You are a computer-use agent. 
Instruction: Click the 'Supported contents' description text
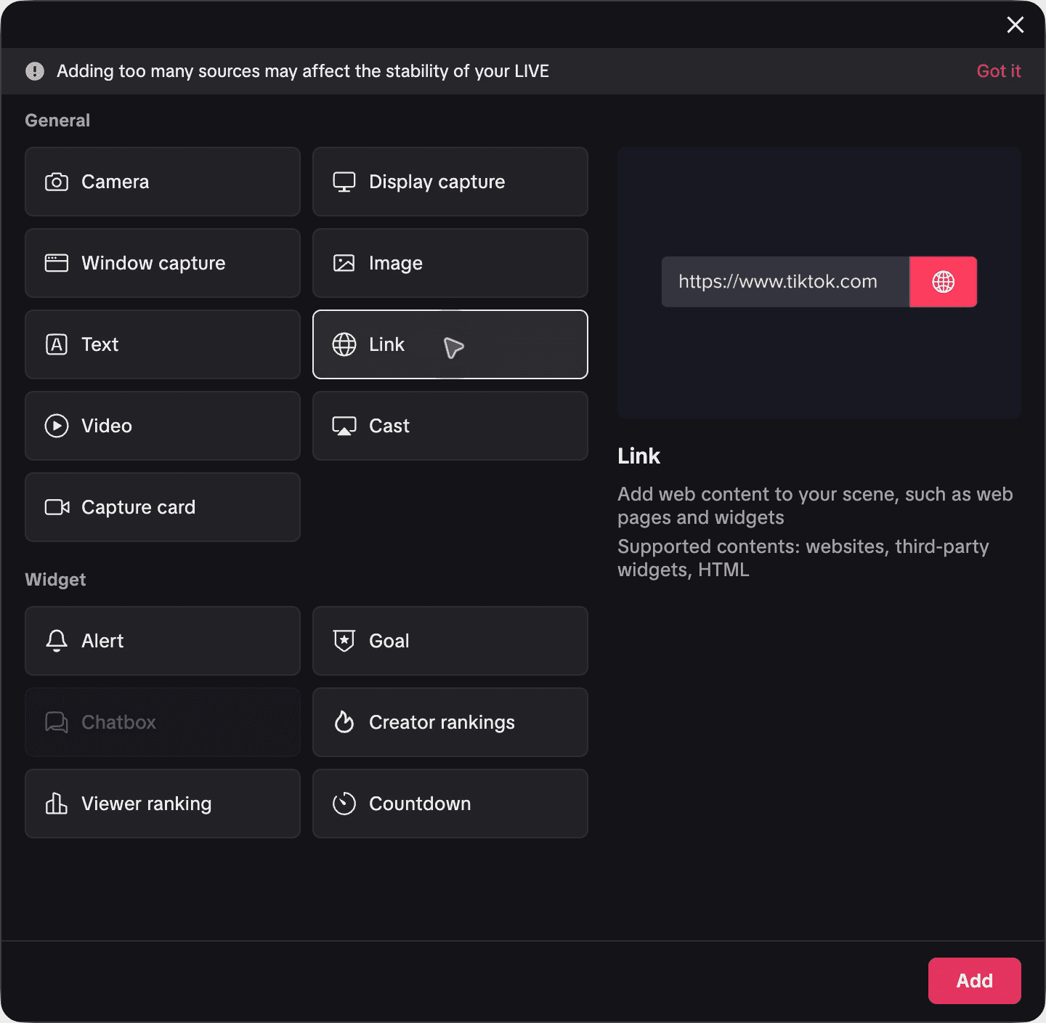803,558
